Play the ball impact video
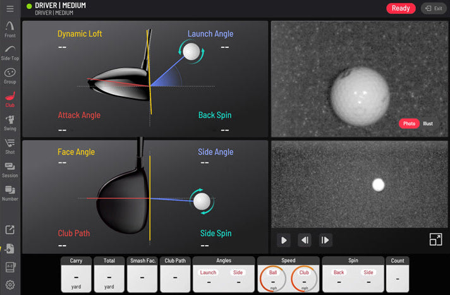 click(x=284, y=240)
